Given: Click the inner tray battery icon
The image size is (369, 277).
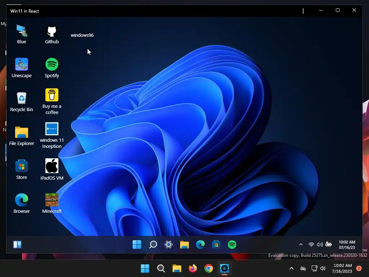Looking at the screenshot, I should pos(329,244).
